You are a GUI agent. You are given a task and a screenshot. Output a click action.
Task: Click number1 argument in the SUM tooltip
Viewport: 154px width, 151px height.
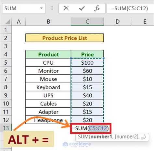(x=101, y=136)
